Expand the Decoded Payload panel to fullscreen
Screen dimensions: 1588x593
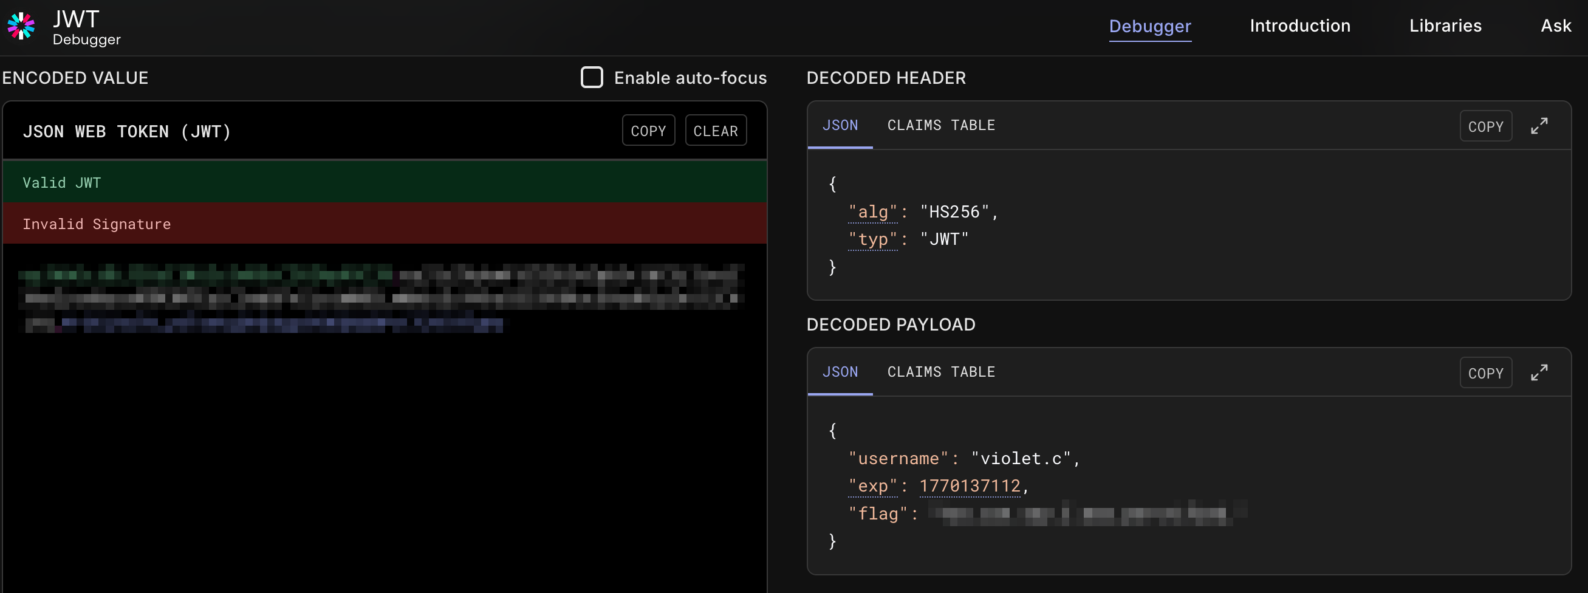1539,373
